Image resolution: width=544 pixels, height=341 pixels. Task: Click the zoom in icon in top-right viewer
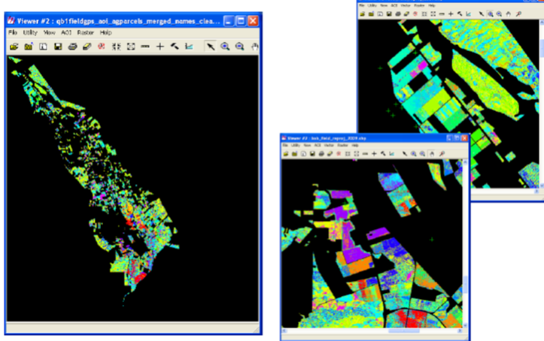point(490,14)
